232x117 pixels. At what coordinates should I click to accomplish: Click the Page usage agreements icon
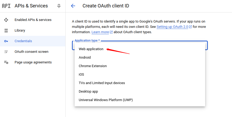(x=6, y=62)
